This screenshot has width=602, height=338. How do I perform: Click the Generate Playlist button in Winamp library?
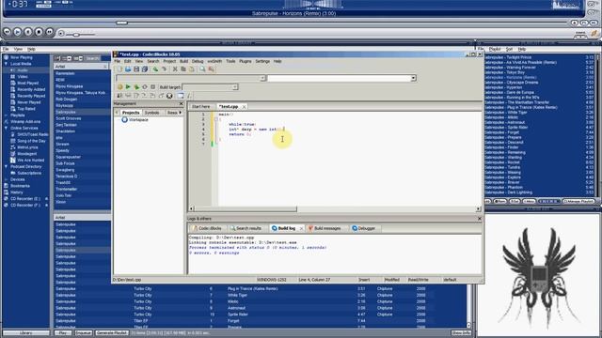(x=112, y=332)
